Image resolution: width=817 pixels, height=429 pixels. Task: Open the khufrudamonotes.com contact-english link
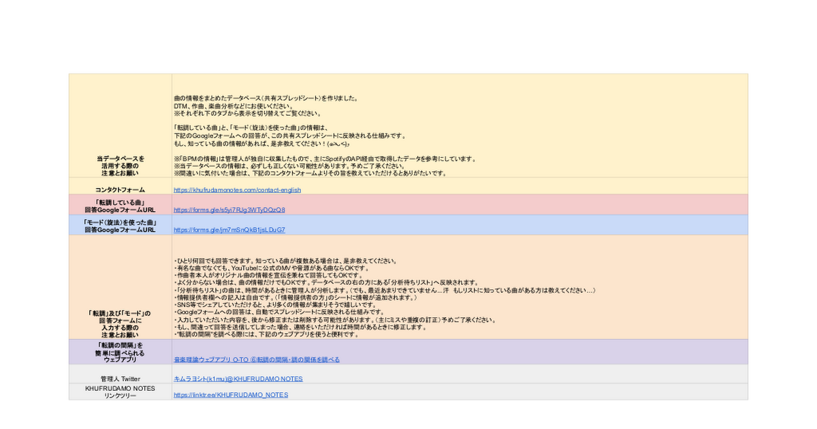coord(237,190)
